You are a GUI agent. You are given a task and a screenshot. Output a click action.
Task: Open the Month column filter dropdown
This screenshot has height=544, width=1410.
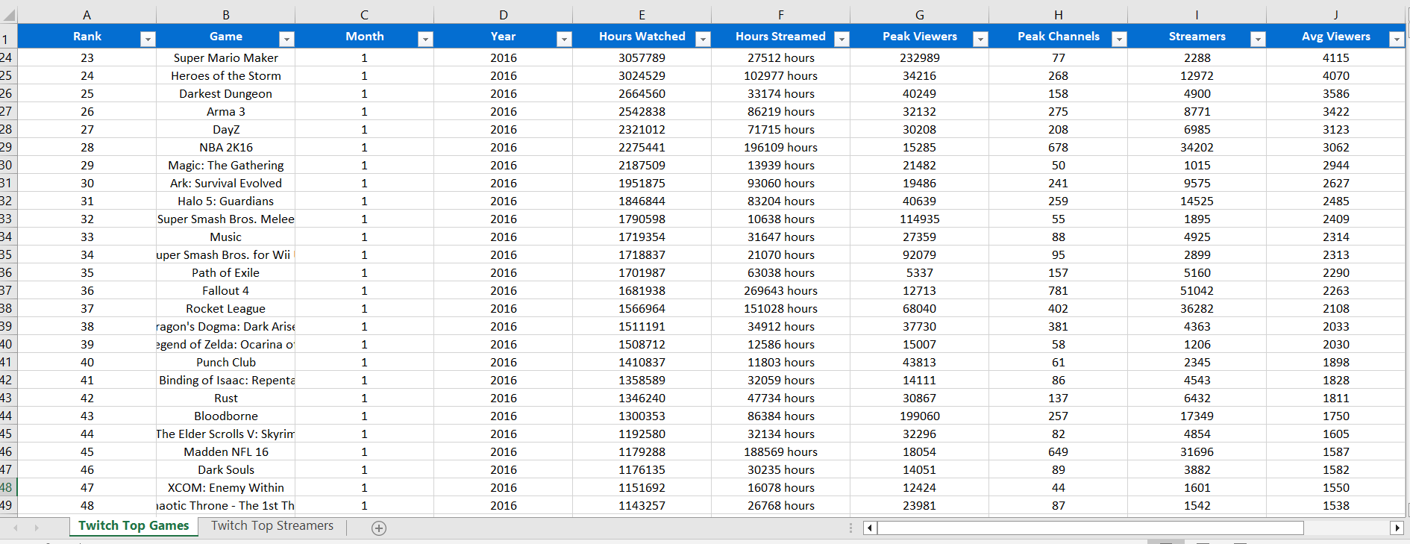point(425,40)
